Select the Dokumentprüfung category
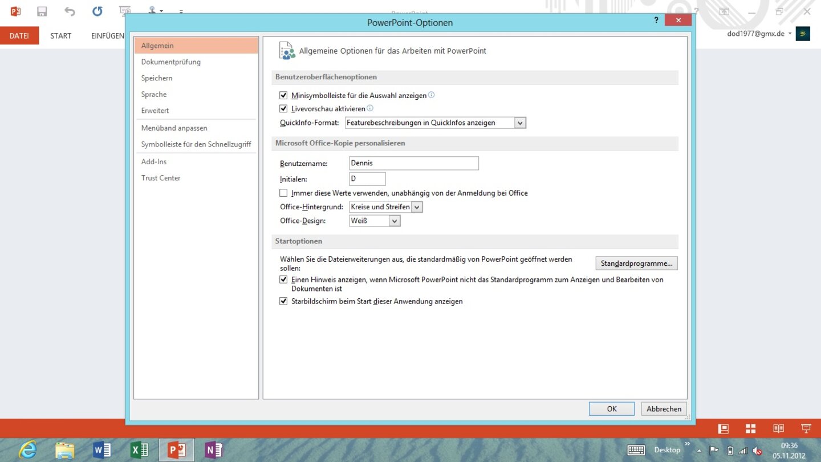This screenshot has height=462, width=821. coord(196,62)
